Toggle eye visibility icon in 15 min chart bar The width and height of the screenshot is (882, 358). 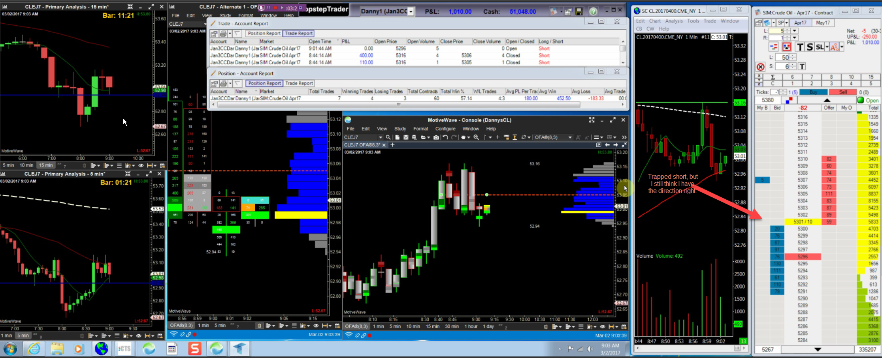(141, 165)
